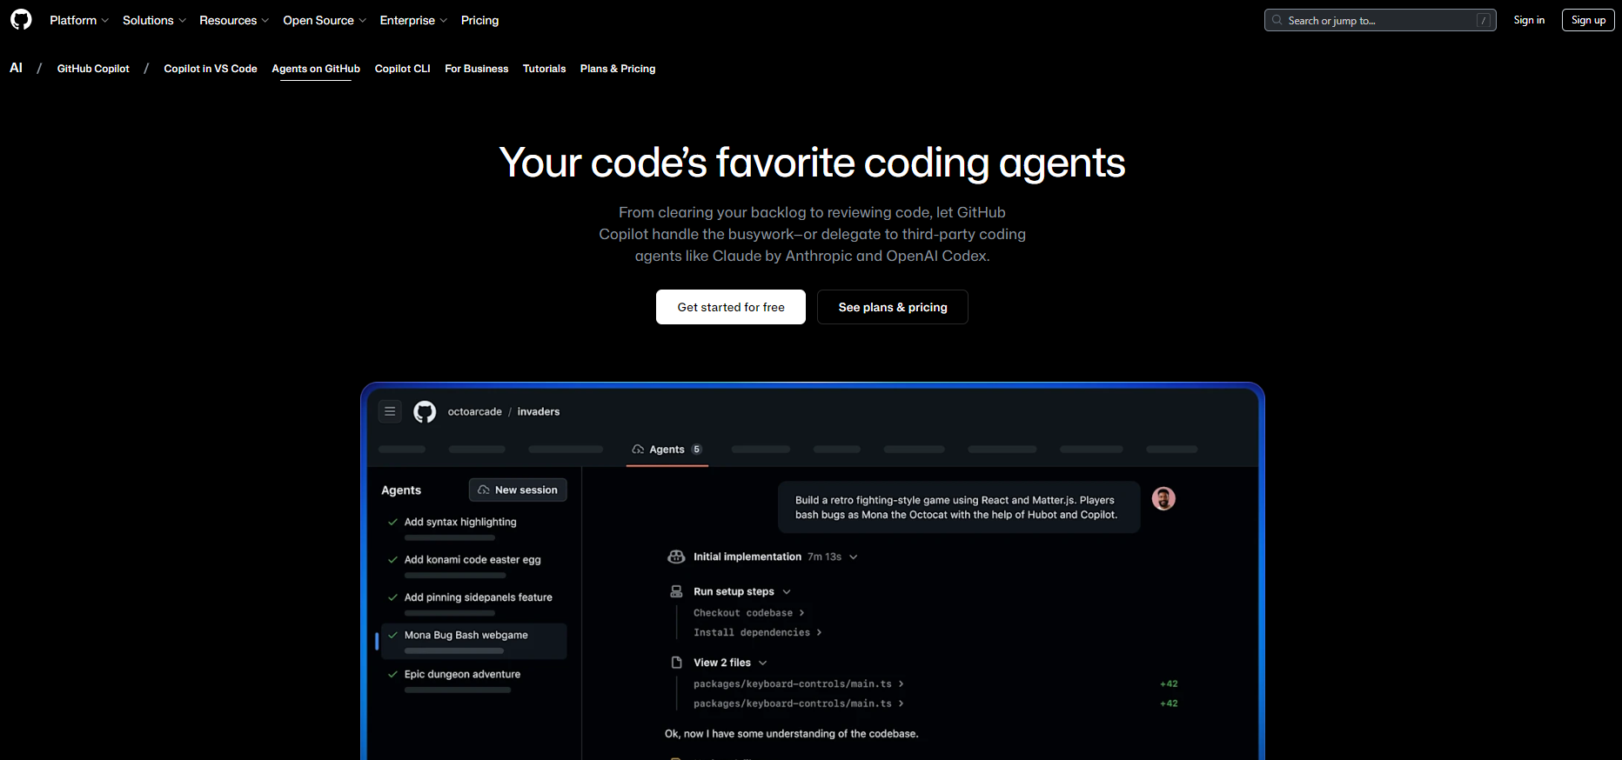Open the Resources dropdown menu
This screenshot has height=760, width=1622.
pyautogui.click(x=234, y=20)
